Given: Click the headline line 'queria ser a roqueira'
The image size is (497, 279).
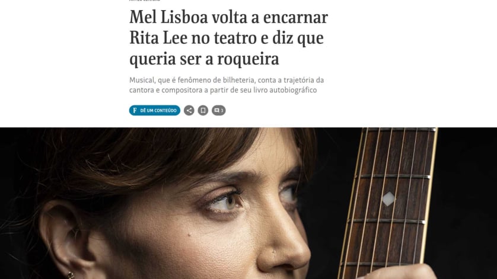Looking at the screenshot, I should coord(204,59).
